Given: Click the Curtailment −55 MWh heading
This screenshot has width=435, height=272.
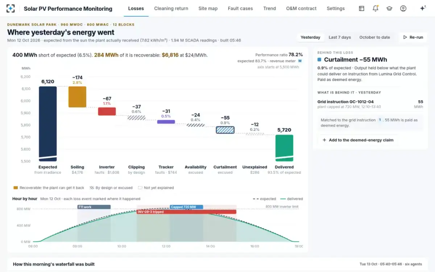Looking at the screenshot, I should pos(355,60).
